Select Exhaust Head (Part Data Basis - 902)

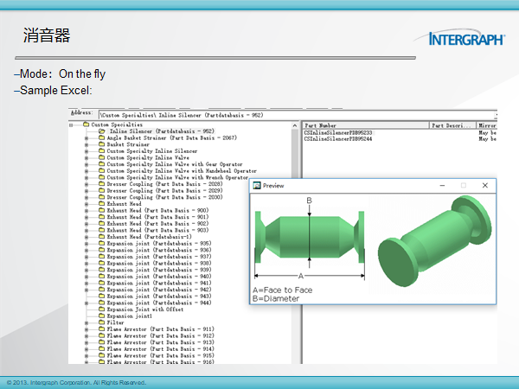[x=157, y=224]
